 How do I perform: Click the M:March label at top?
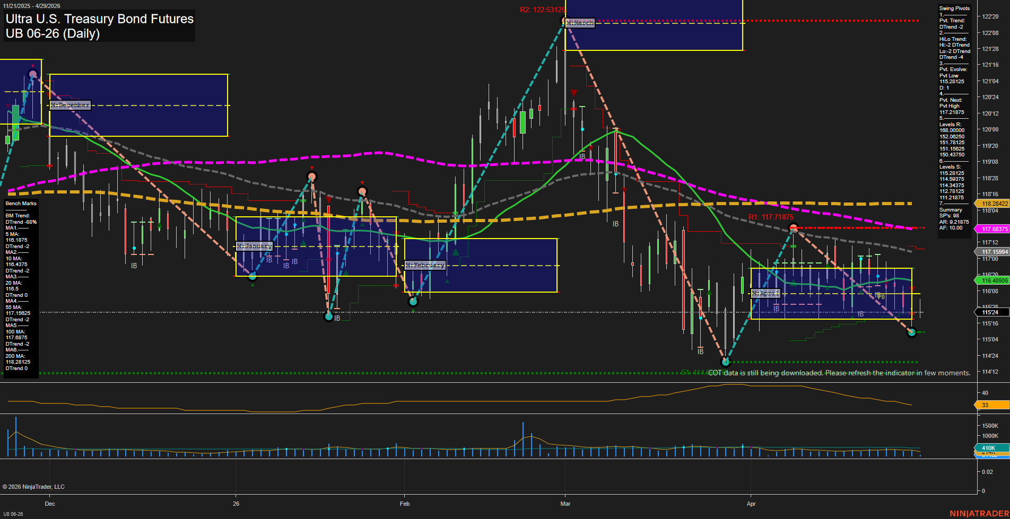580,23
